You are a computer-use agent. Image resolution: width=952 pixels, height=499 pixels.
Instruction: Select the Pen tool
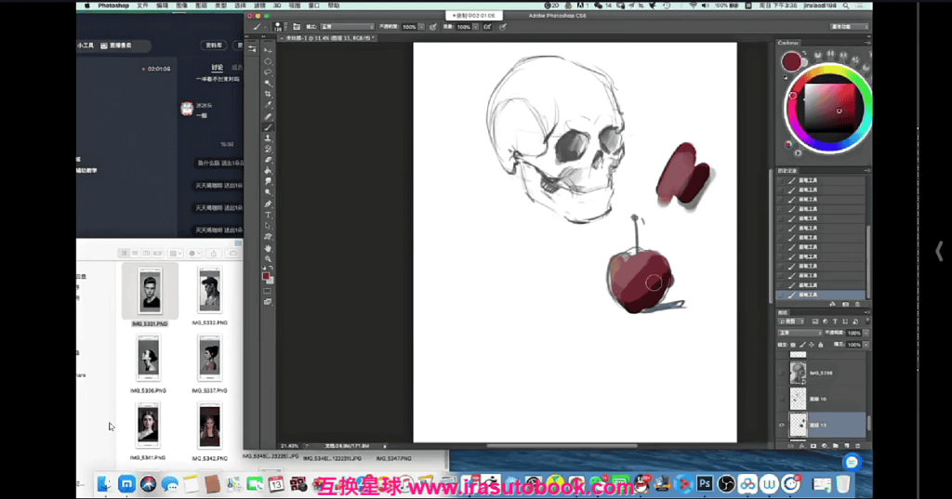pyautogui.click(x=268, y=204)
